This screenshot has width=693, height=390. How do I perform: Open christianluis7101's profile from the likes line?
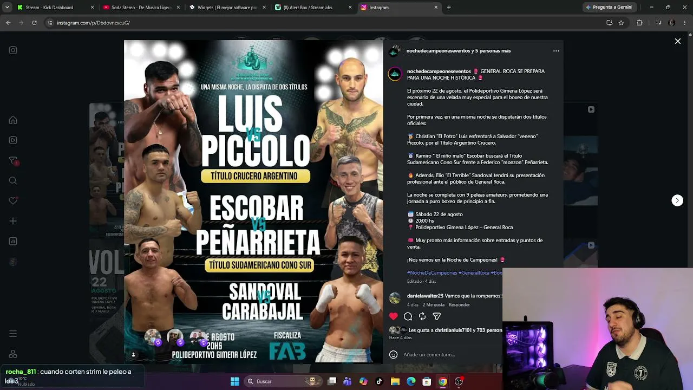click(x=453, y=330)
